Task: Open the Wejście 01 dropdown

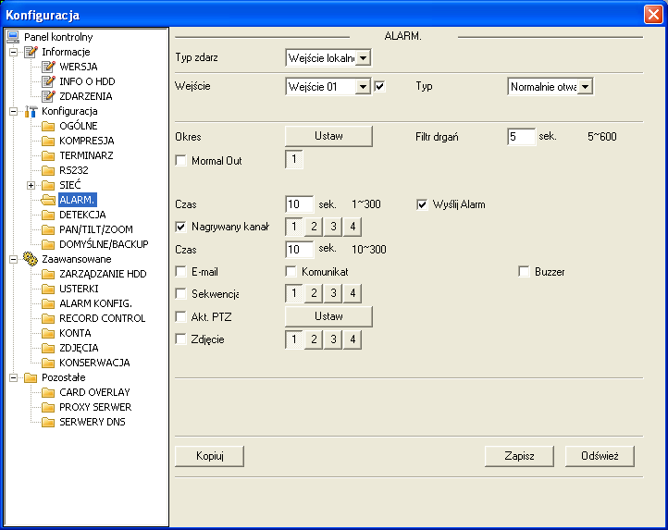Action: [x=364, y=87]
